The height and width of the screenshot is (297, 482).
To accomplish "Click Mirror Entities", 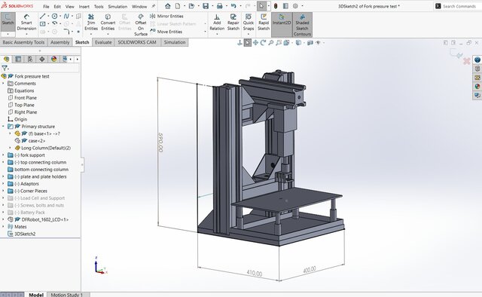I will (166, 16).
